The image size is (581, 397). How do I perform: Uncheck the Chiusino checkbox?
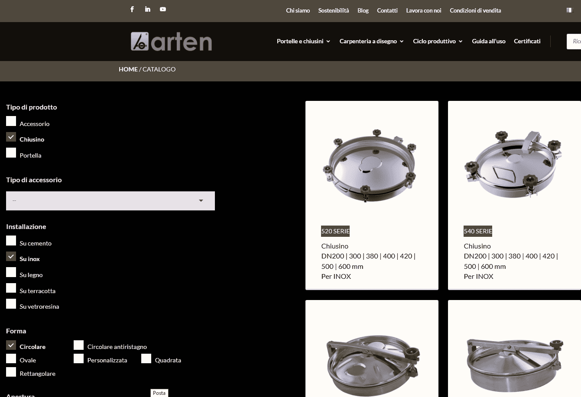click(x=11, y=137)
